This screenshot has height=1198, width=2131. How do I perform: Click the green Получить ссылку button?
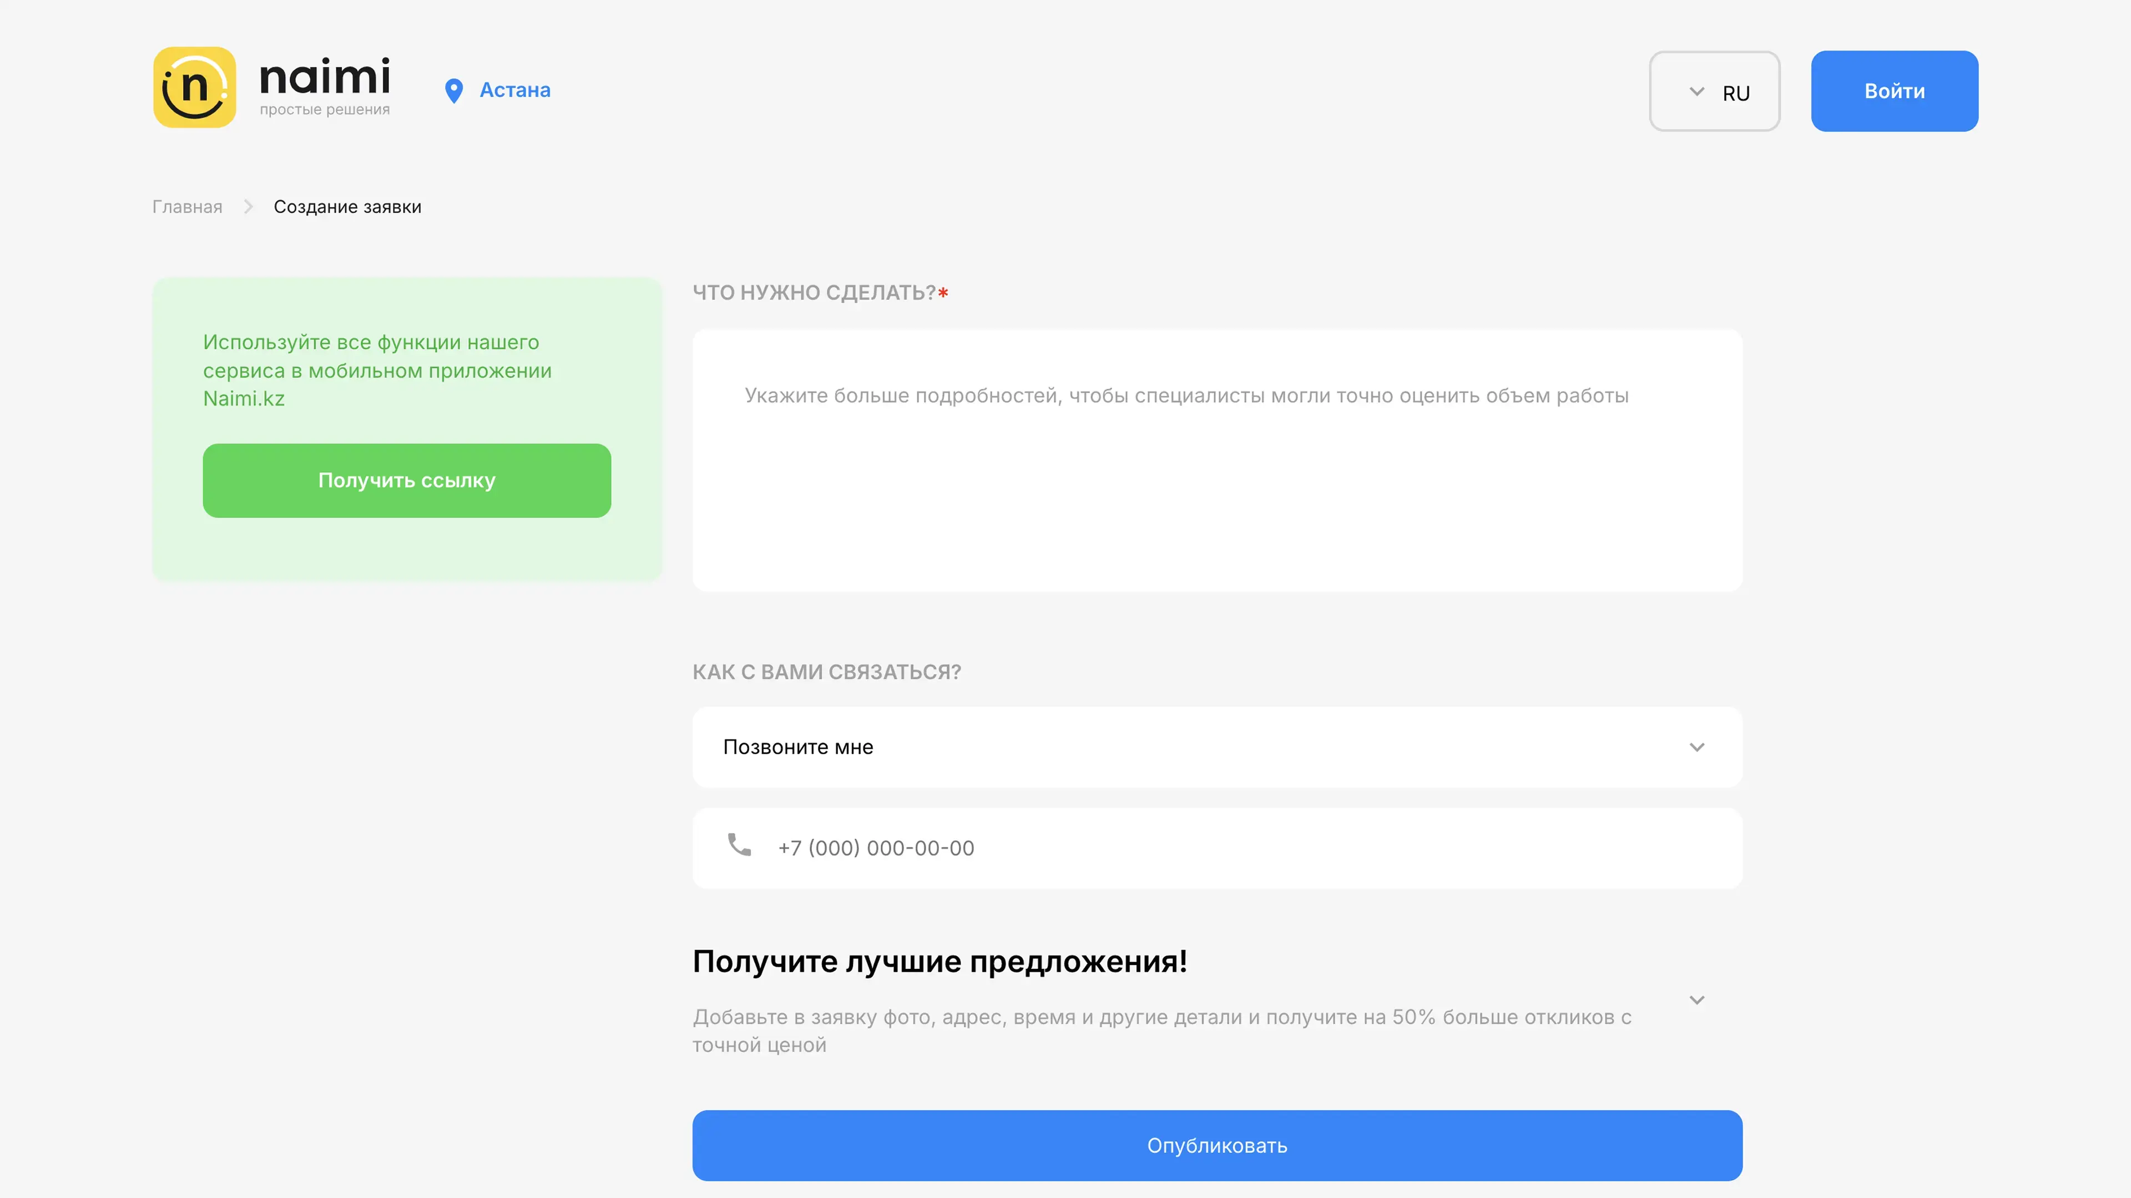[x=406, y=480]
